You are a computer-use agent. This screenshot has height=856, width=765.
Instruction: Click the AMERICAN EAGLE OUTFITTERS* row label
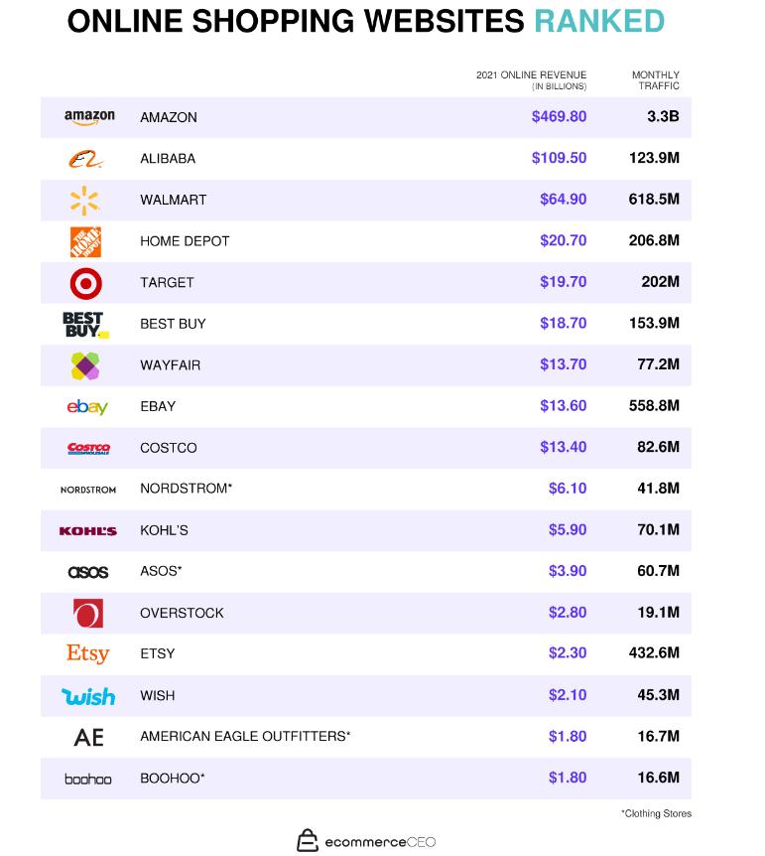[x=245, y=737]
